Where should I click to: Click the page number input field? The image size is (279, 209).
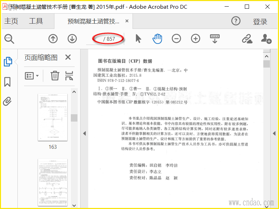tap(94, 39)
